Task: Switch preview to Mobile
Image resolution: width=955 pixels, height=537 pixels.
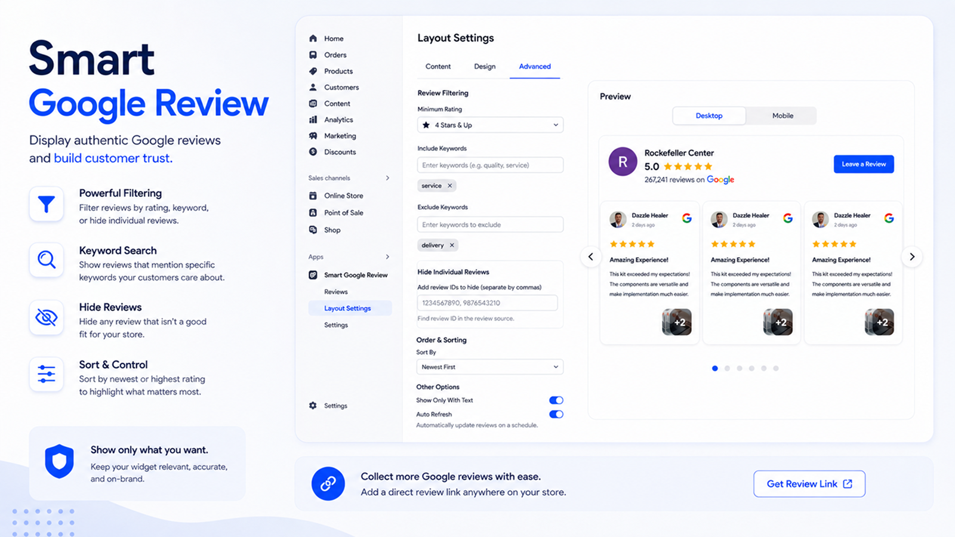Action: (x=783, y=116)
